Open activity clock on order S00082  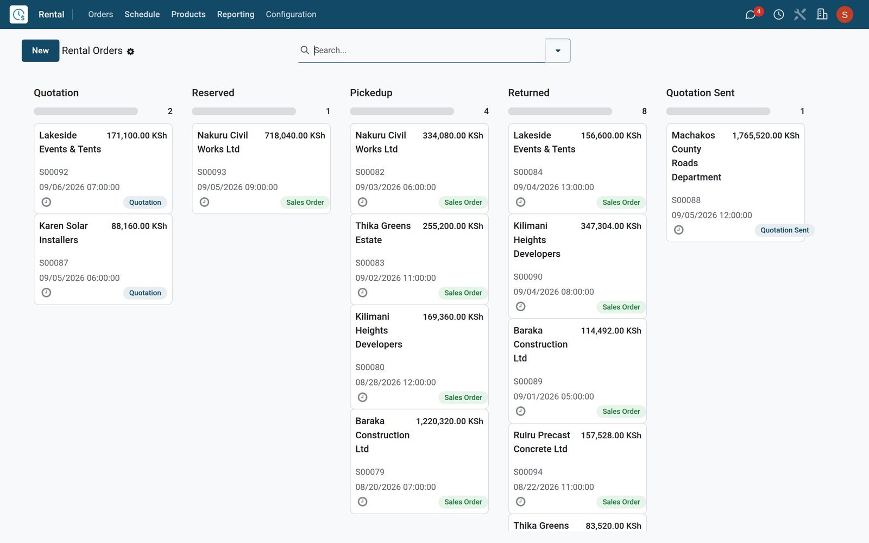coord(362,202)
